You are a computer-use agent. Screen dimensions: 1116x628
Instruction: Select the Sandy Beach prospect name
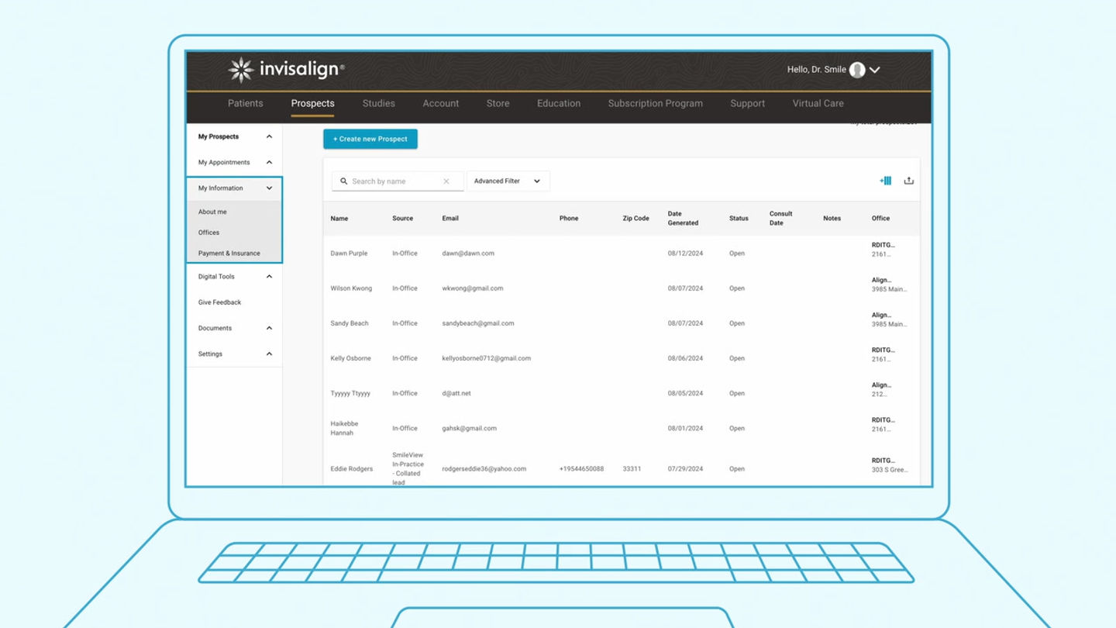[350, 323]
